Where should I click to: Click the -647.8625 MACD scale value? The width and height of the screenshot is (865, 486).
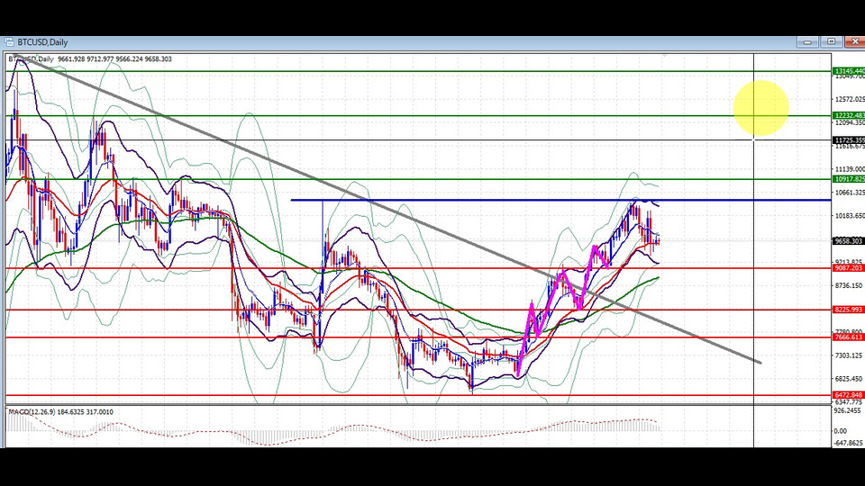pos(849,443)
